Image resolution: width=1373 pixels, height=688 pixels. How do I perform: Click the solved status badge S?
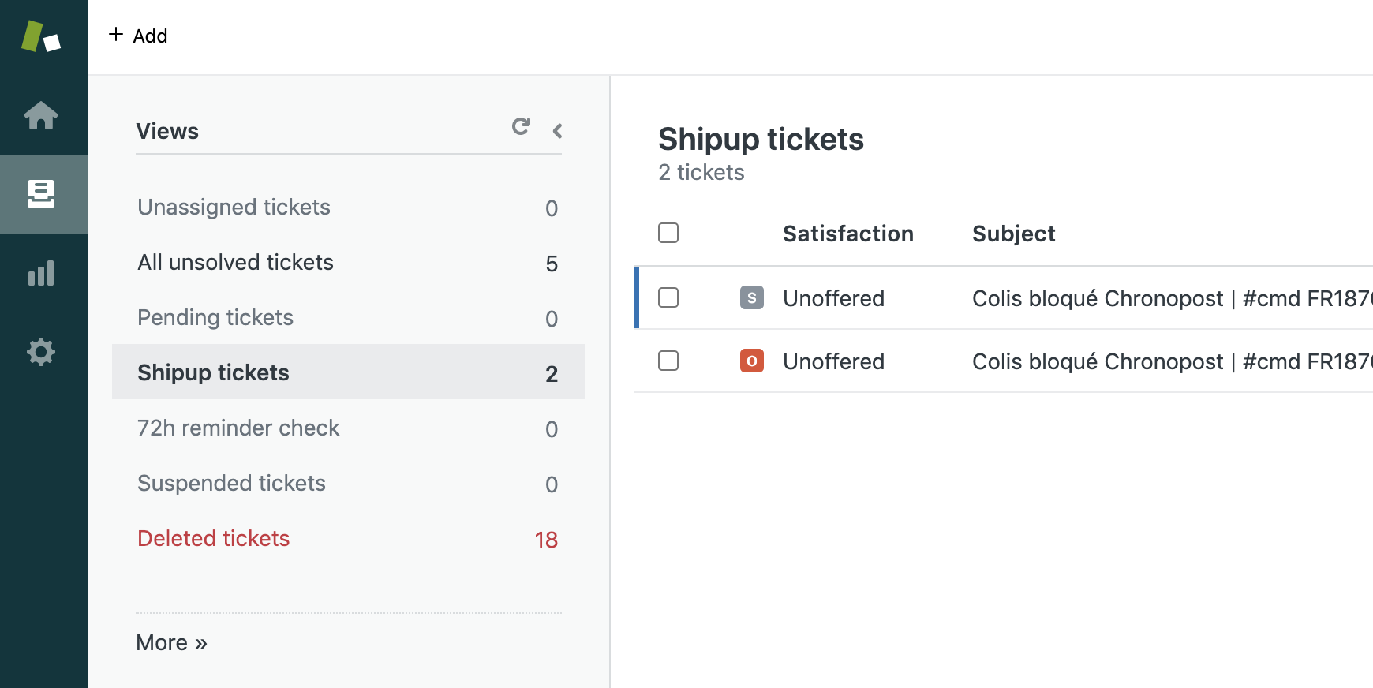[751, 297]
